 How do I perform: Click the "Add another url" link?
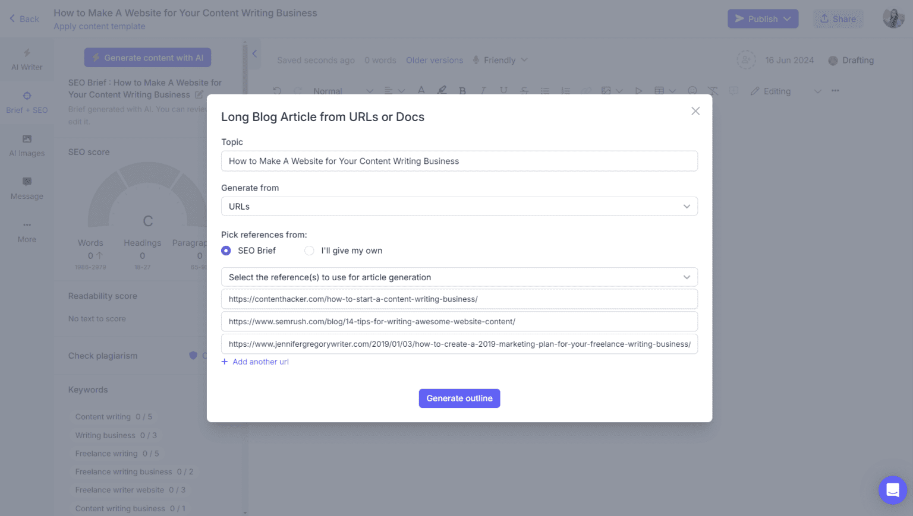(255, 361)
